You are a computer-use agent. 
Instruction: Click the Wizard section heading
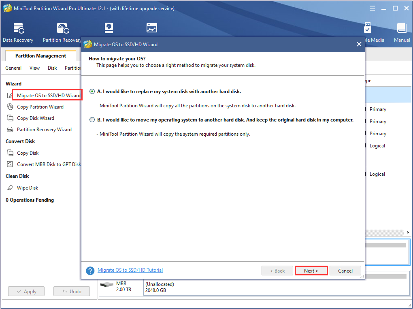[x=13, y=83]
